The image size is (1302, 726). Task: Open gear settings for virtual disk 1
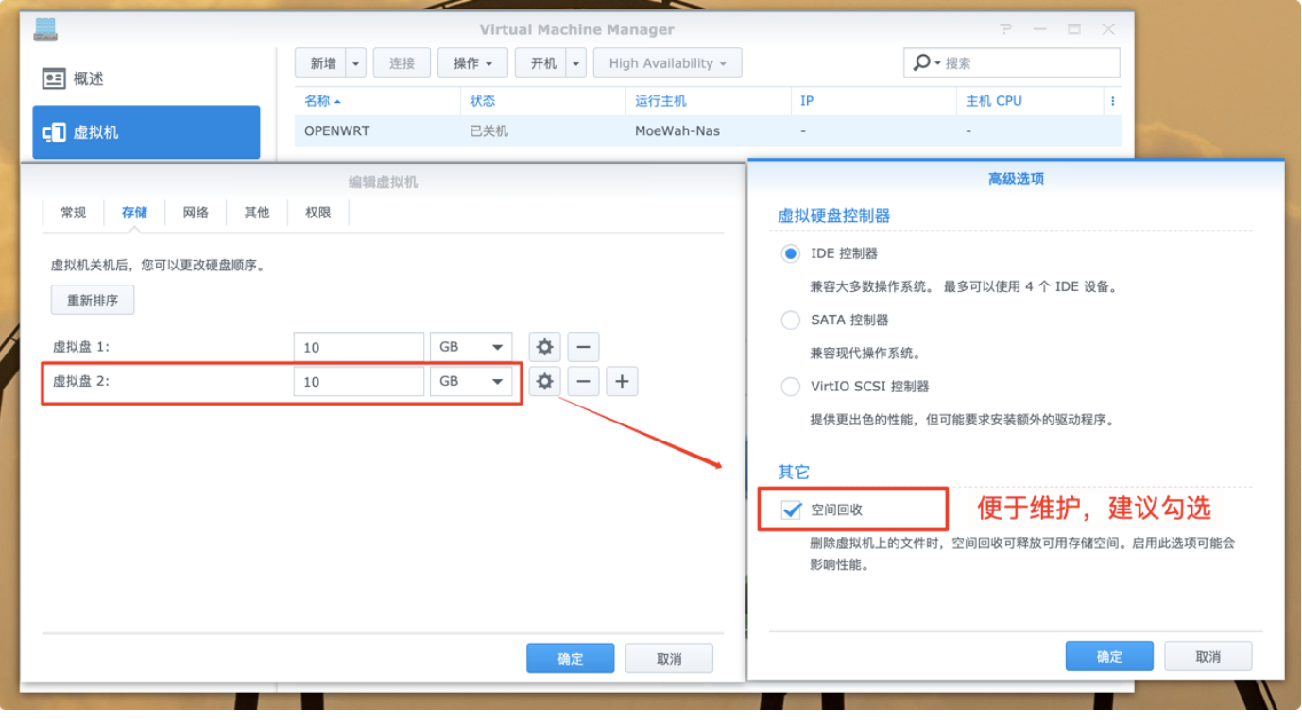click(x=544, y=347)
